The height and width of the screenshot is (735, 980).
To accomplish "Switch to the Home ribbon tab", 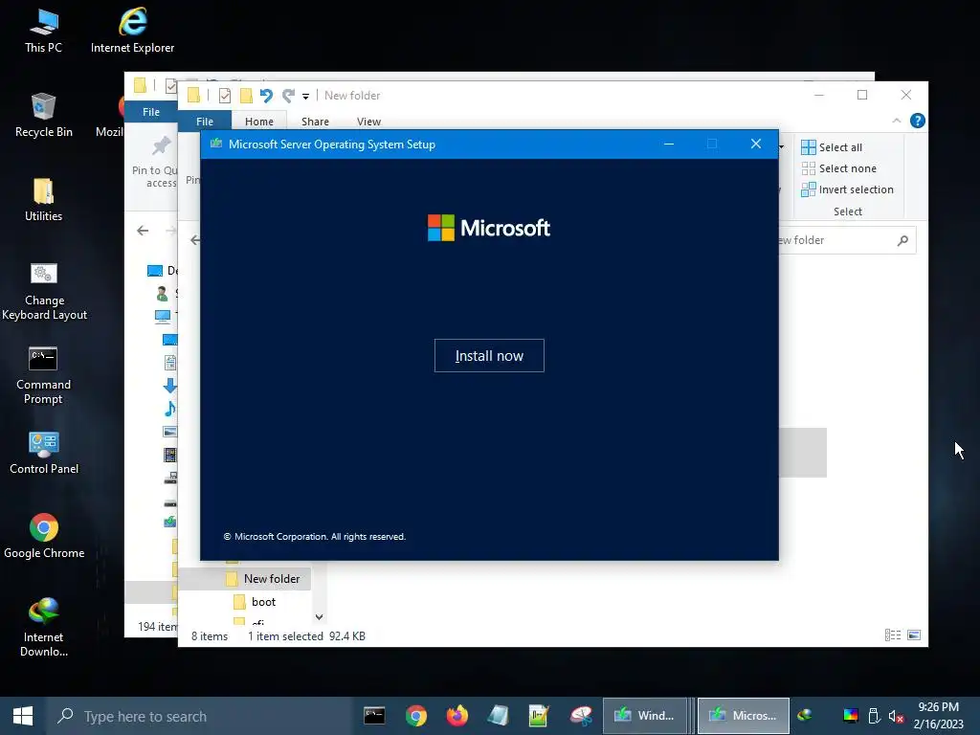I will point(258,122).
